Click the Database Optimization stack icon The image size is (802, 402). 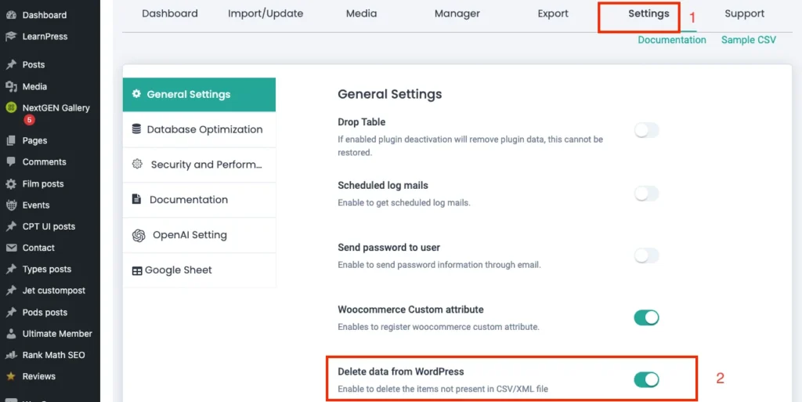[x=137, y=129]
